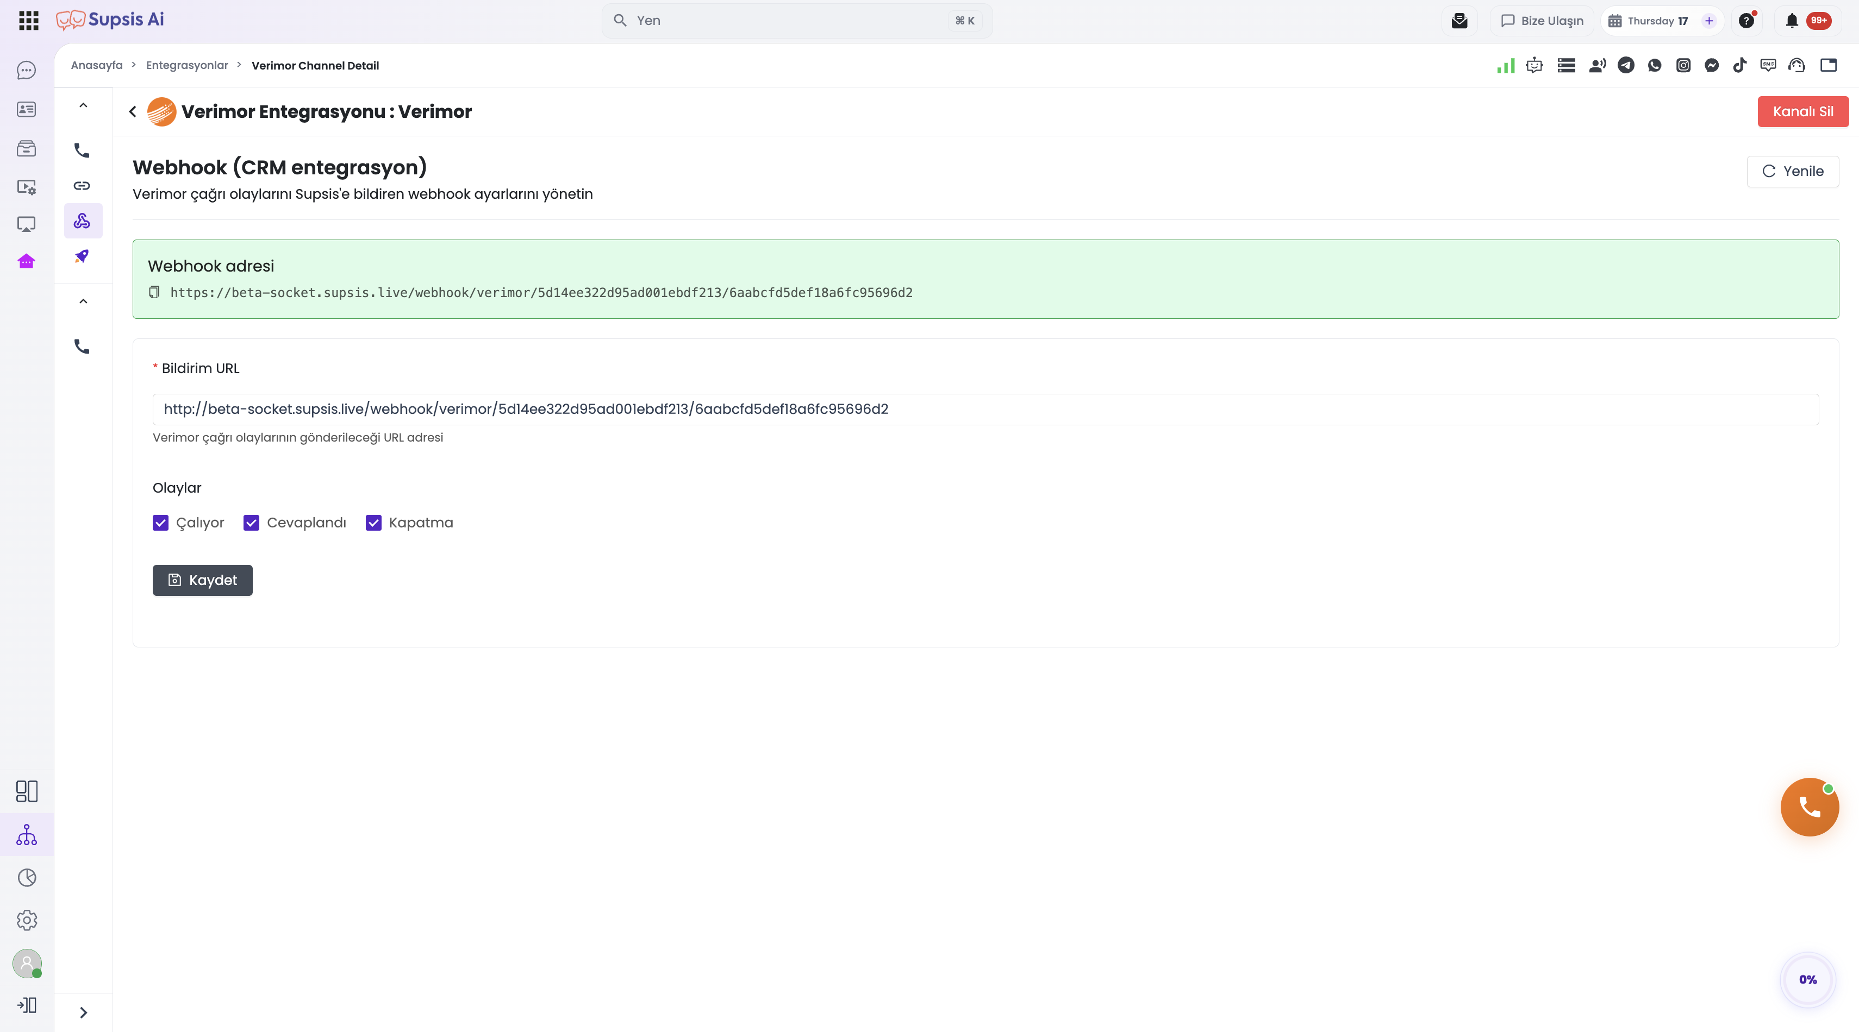Open the notifications bell
The width and height of the screenshot is (1859, 1032).
[x=1791, y=21]
